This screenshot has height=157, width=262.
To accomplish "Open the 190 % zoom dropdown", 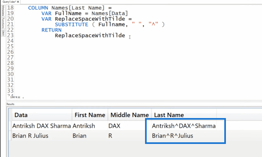I will pyautogui.click(x=19, y=97).
